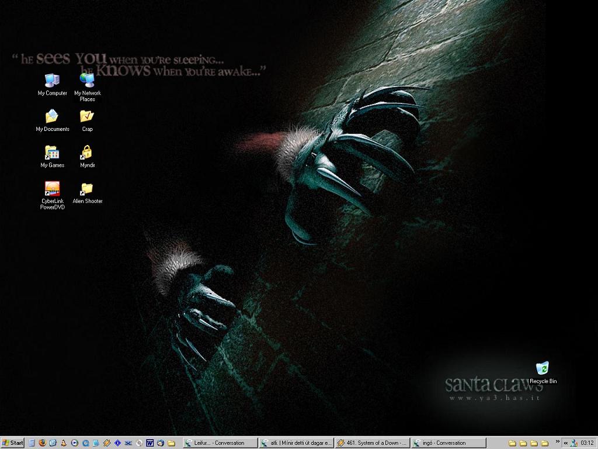598x449 pixels.
Task: Open the email @ icon in Quick Launch
Action: pos(53,443)
